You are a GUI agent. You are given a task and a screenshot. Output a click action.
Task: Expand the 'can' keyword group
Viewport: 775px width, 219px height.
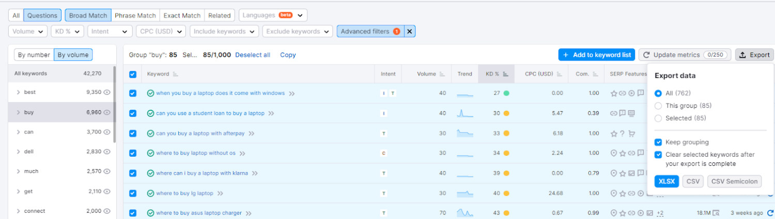(19, 132)
